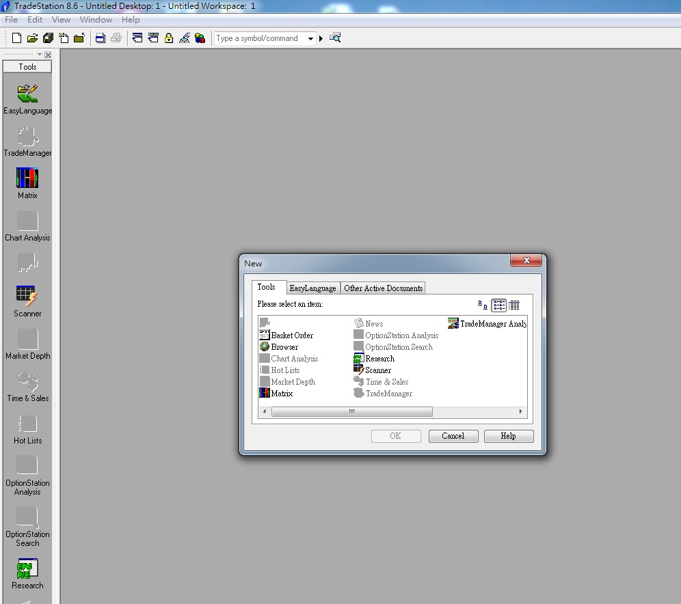The width and height of the screenshot is (681, 604).
Task: Select Research in the New dialog list
Action: (x=374, y=359)
